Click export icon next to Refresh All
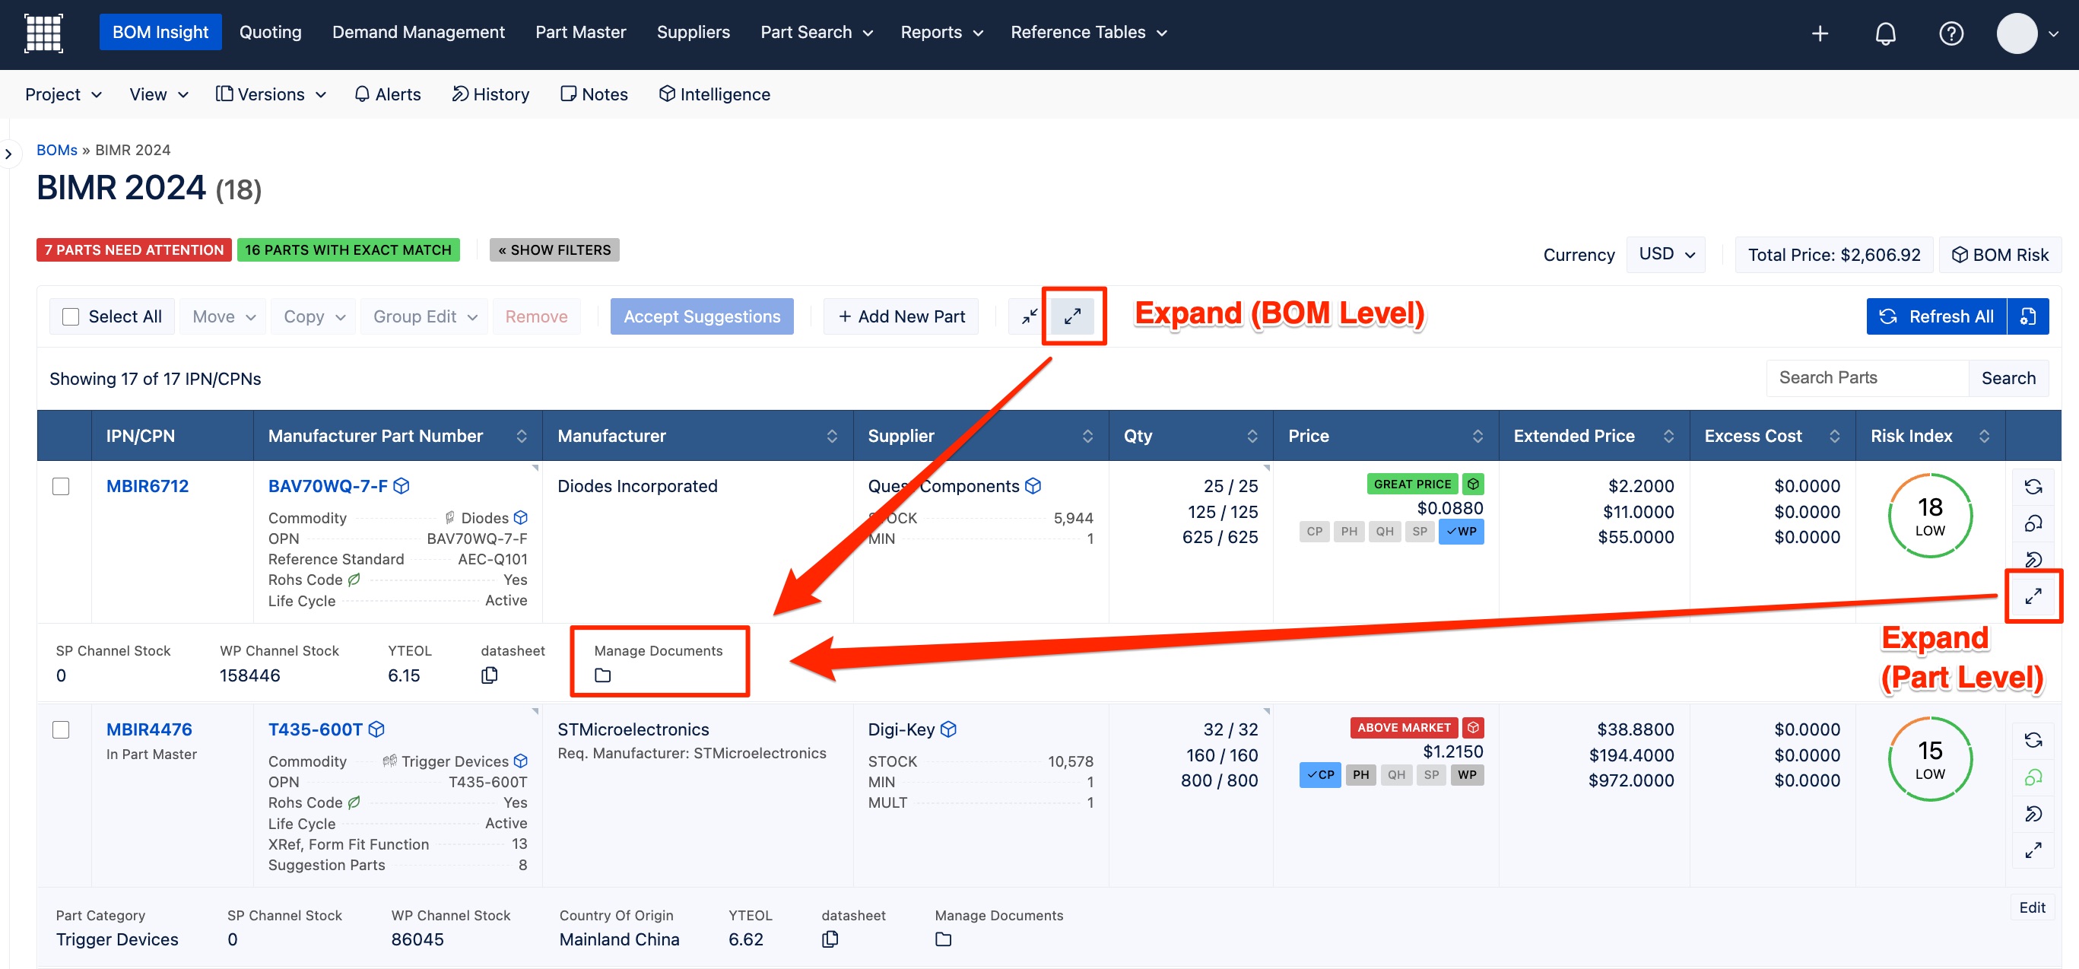This screenshot has width=2079, height=969. tap(2028, 316)
